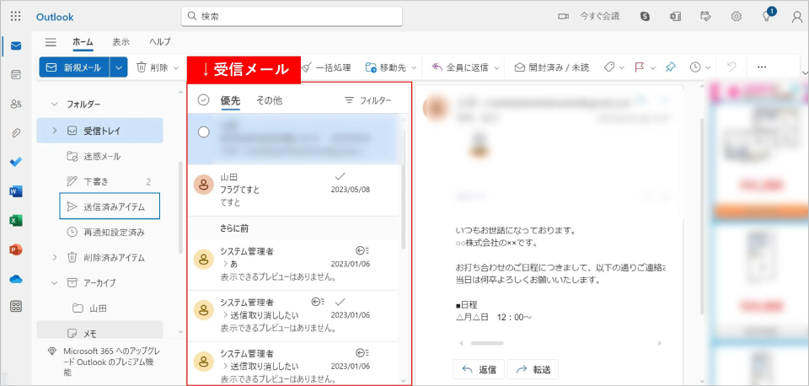Open the 山田 subfolder under Archive

(x=99, y=308)
